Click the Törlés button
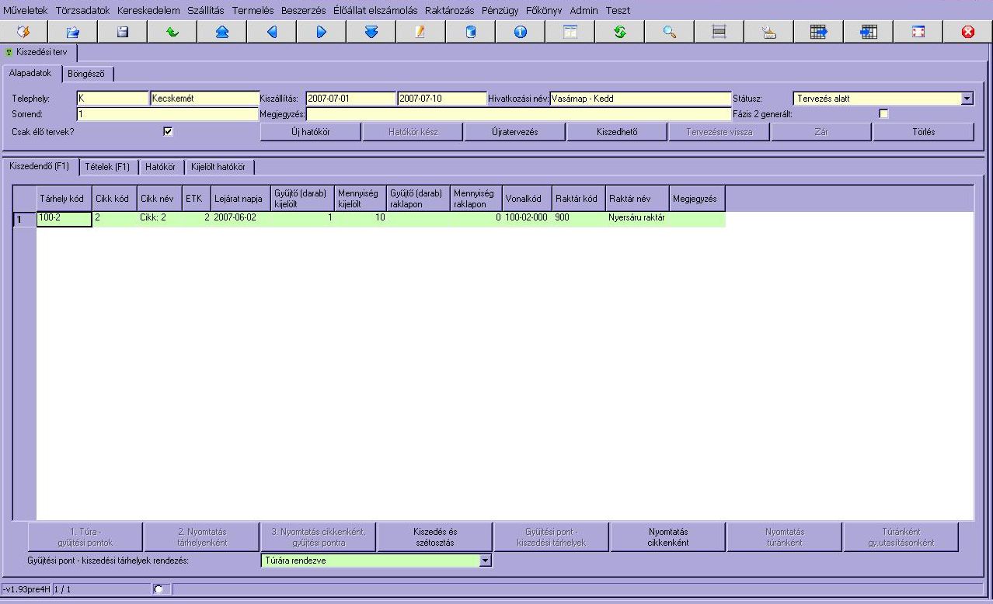Image resolution: width=993 pixels, height=604 pixels. (x=923, y=132)
